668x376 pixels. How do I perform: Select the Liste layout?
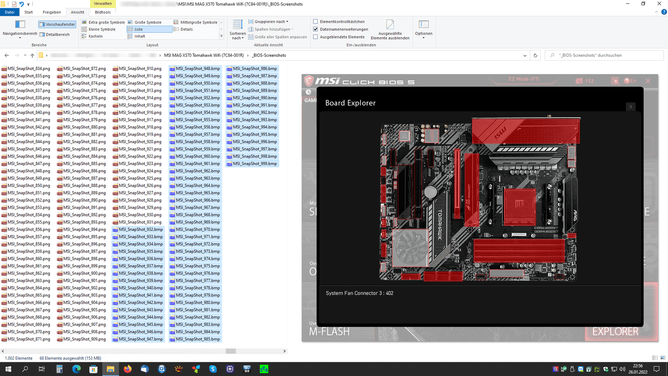[149, 29]
